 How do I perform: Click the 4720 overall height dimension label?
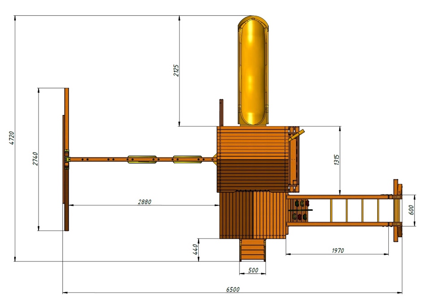(12, 138)
